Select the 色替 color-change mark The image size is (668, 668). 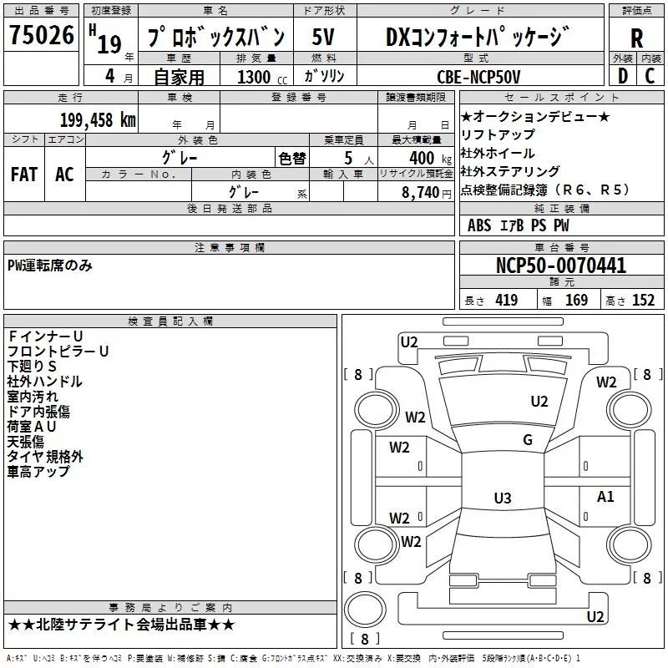[x=292, y=159]
